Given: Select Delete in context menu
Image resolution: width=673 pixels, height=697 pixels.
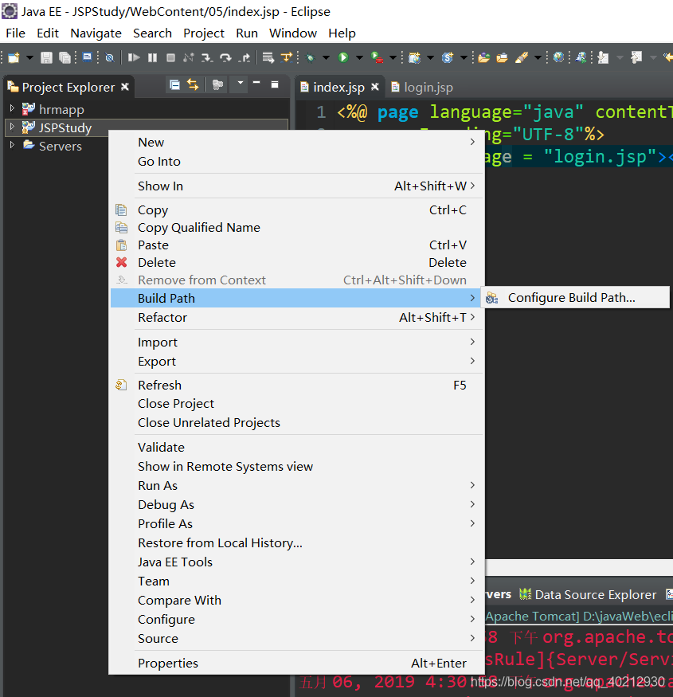Looking at the screenshot, I should point(297,263).
